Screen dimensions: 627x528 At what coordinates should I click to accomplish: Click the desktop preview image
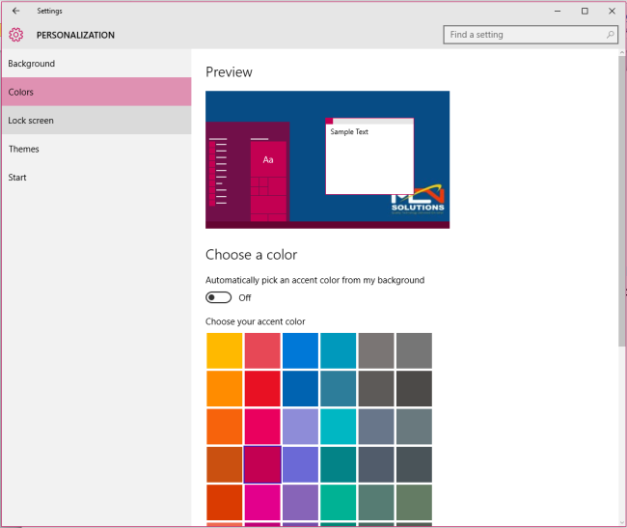point(328,159)
